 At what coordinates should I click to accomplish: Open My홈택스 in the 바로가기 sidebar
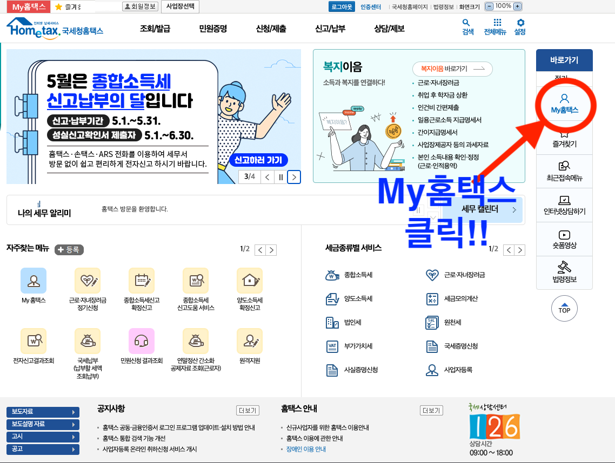coord(564,104)
